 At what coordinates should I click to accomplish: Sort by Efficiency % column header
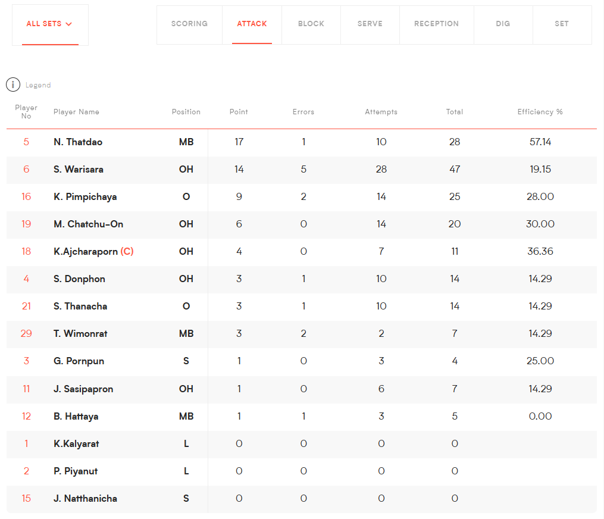[x=540, y=112]
